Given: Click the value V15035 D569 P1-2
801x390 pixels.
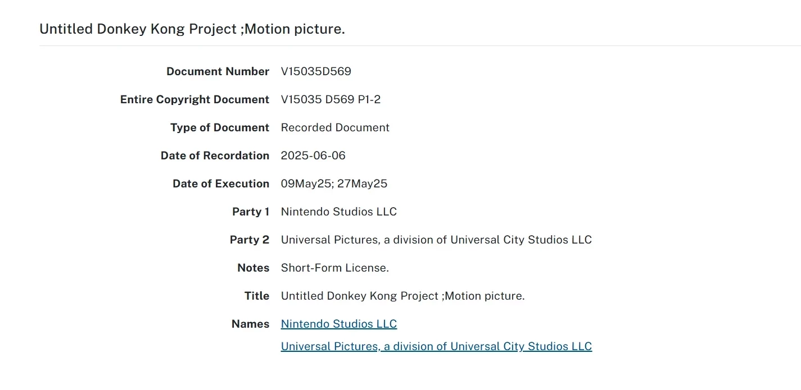Looking at the screenshot, I should point(331,99).
